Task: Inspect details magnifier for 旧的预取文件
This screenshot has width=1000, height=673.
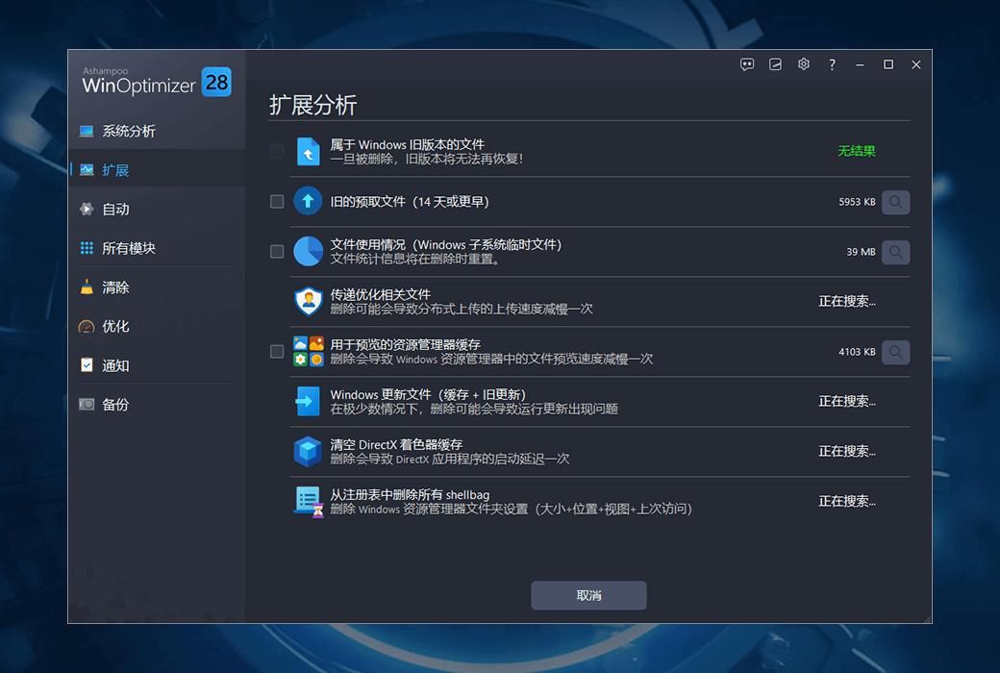Action: [895, 202]
